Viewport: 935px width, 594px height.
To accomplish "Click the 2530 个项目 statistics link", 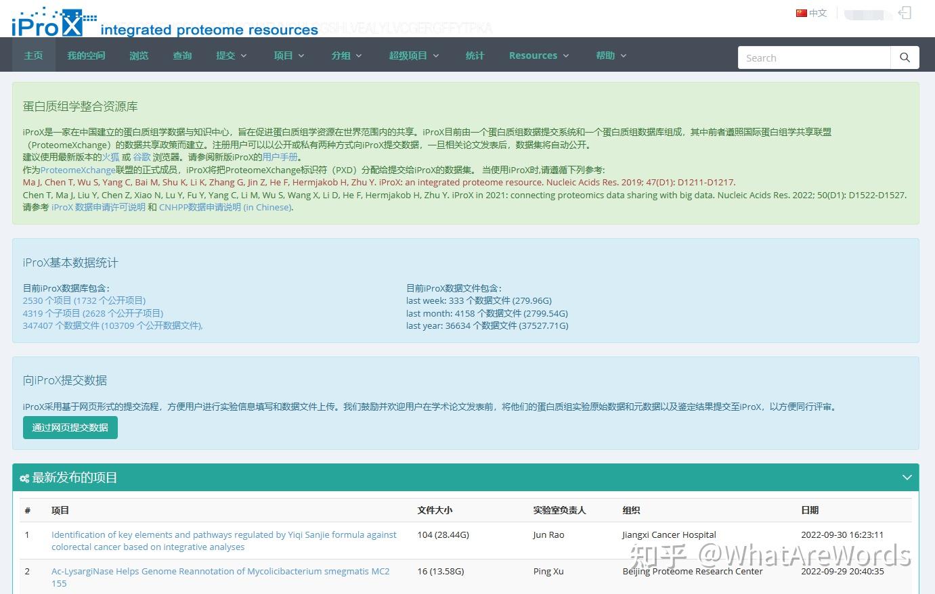I will click(x=84, y=300).
